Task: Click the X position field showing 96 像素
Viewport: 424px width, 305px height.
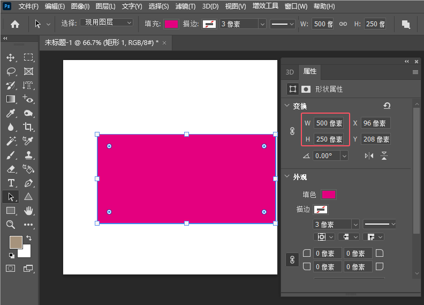Action: 375,123
